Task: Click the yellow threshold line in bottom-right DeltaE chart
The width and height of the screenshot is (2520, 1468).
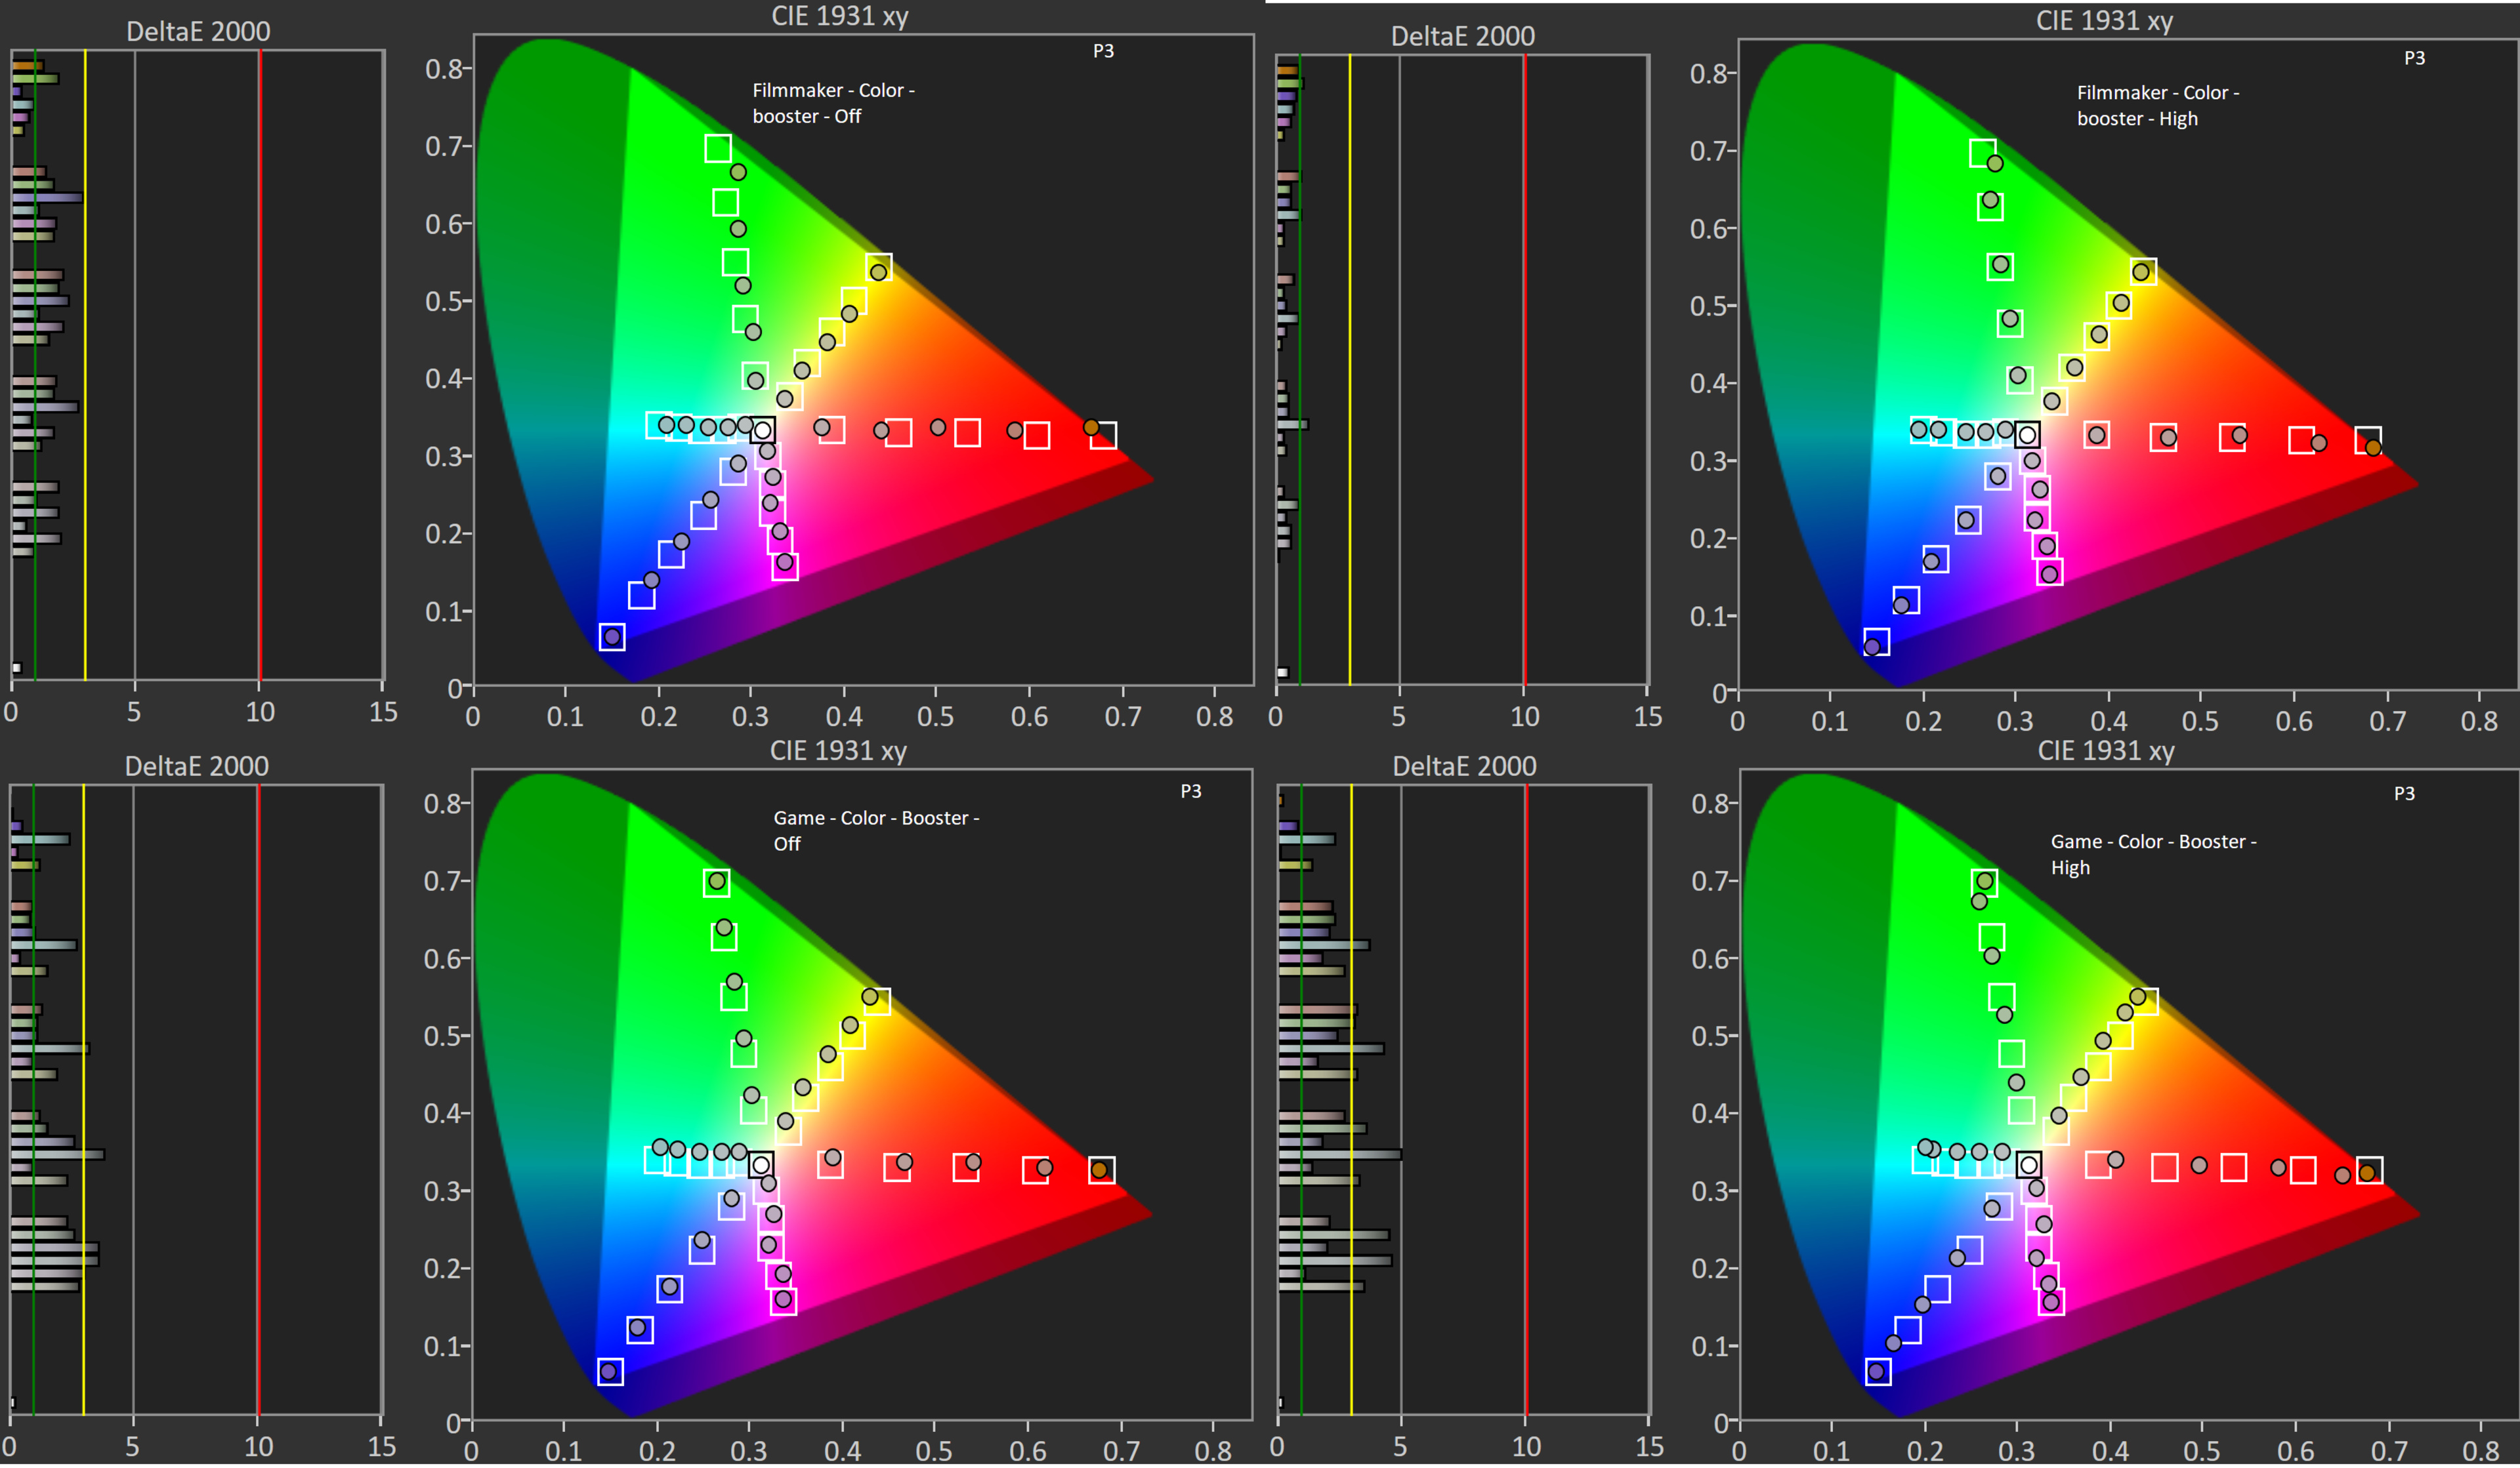Action: click(x=1351, y=1099)
